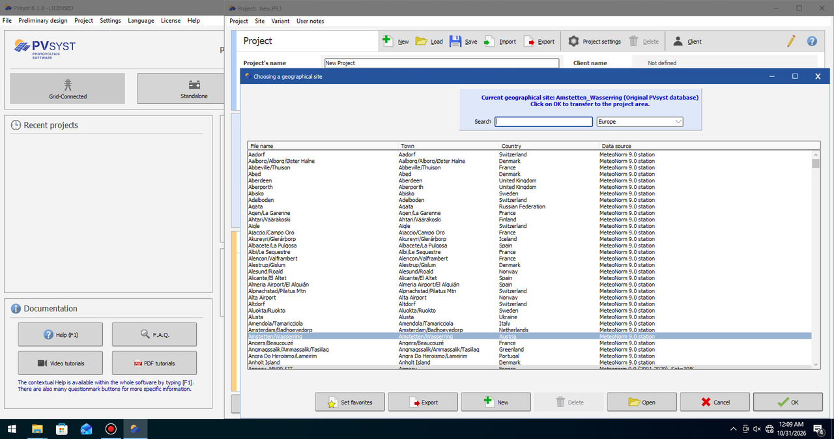Open Project settings gear icon
Screen dimensions: 834x439
tap(573, 41)
